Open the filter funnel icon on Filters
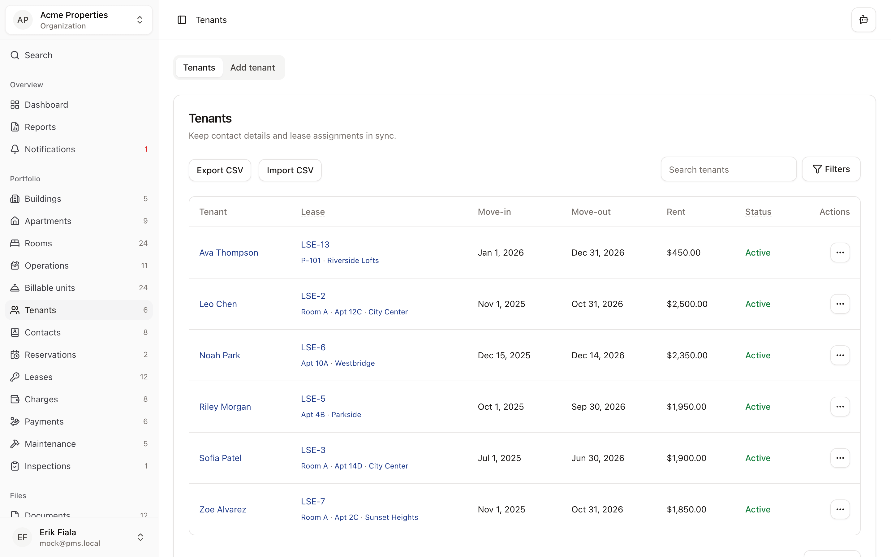The height and width of the screenshot is (557, 891). (x=817, y=169)
